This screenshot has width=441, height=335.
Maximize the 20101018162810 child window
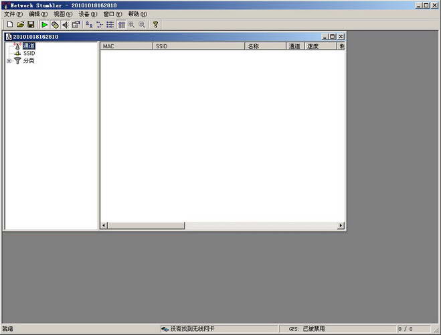tap(332, 37)
